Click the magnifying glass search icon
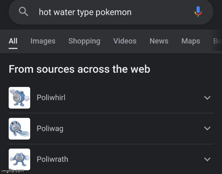 click(23, 12)
